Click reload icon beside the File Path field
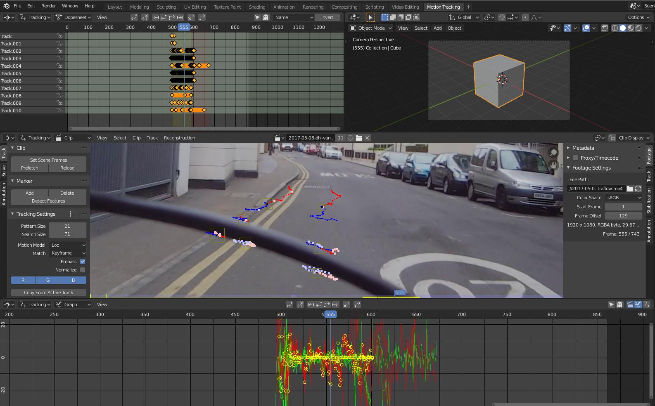The width and height of the screenshot is (655, 406). click(x=638, y=189)
